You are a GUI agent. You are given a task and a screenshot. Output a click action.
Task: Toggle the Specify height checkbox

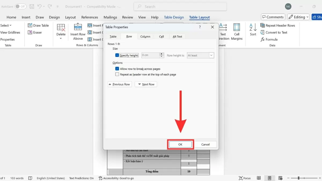click(117, 55)
